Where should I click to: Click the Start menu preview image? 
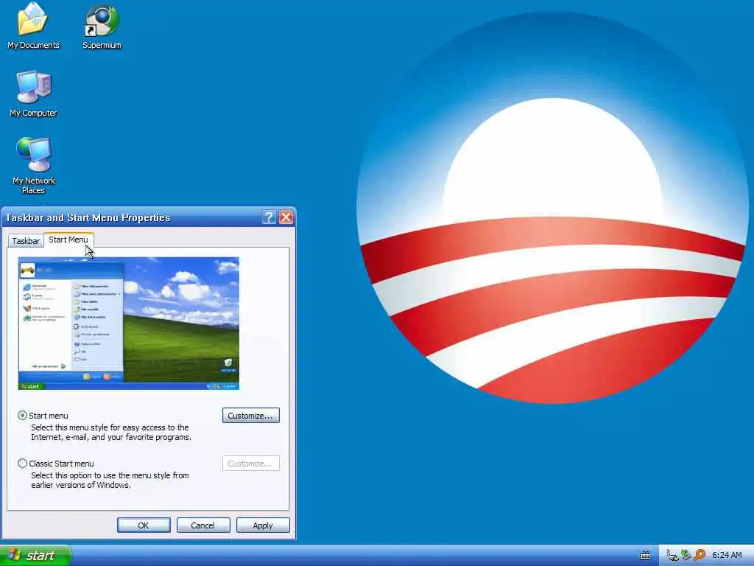tap(128, 324)
